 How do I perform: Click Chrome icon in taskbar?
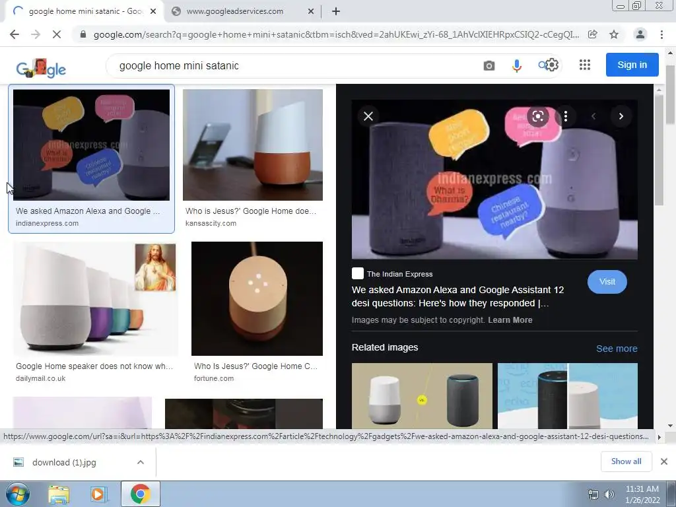[x=140, y=494]
